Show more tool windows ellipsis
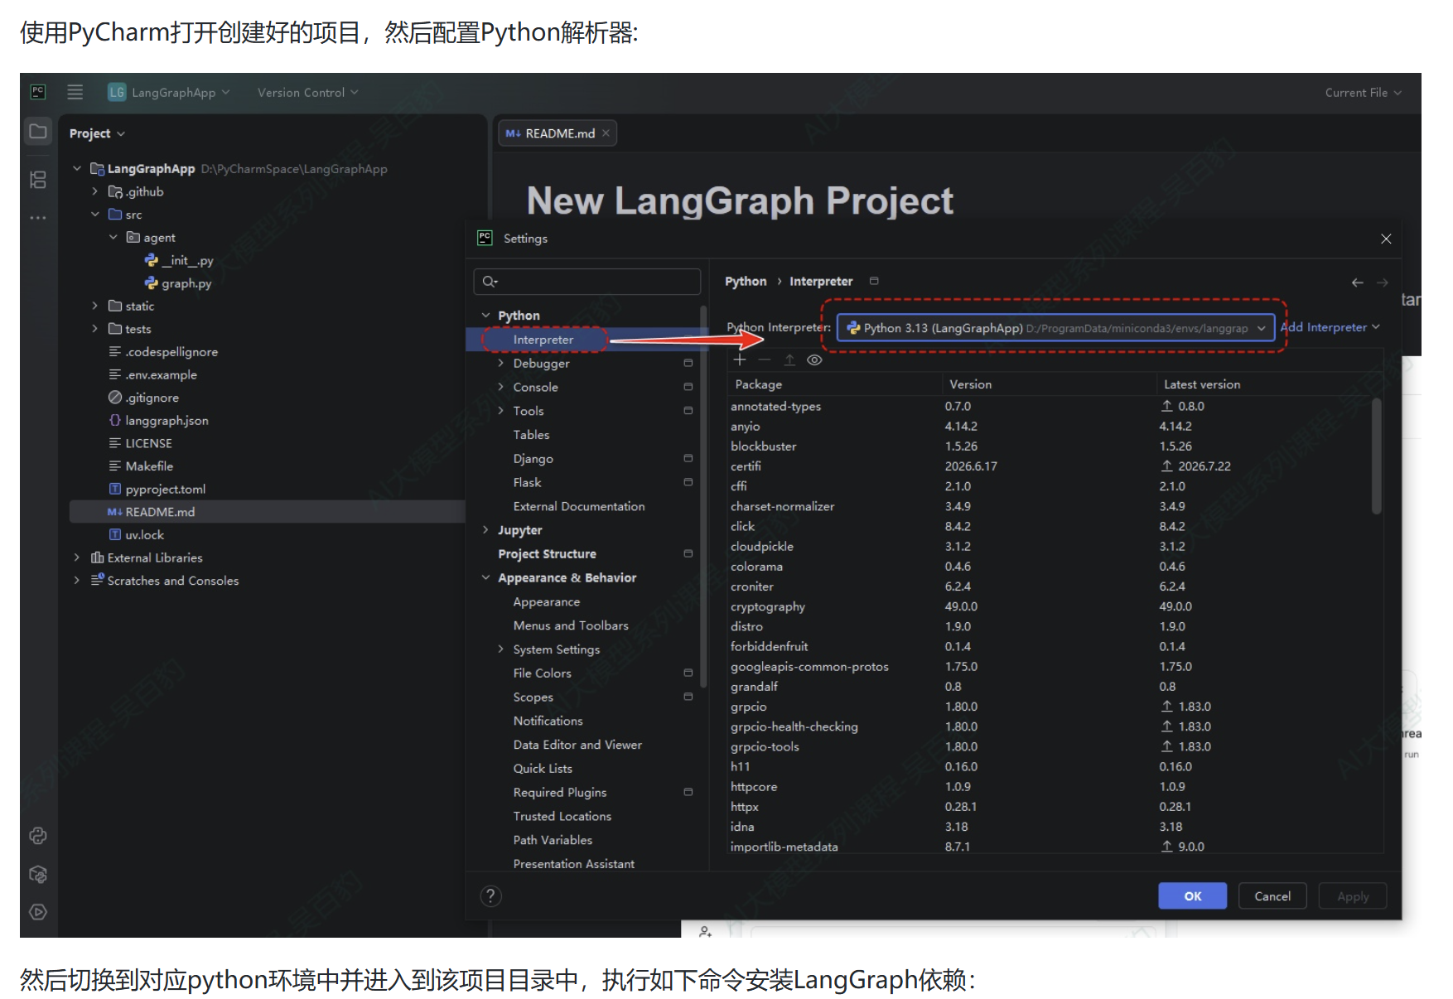Image resolution: width=1453 pixels, height=999 pixels. [38, 218]
